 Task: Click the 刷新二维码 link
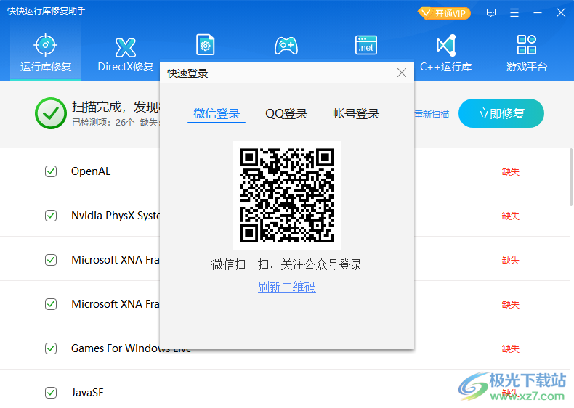point(286,287)
